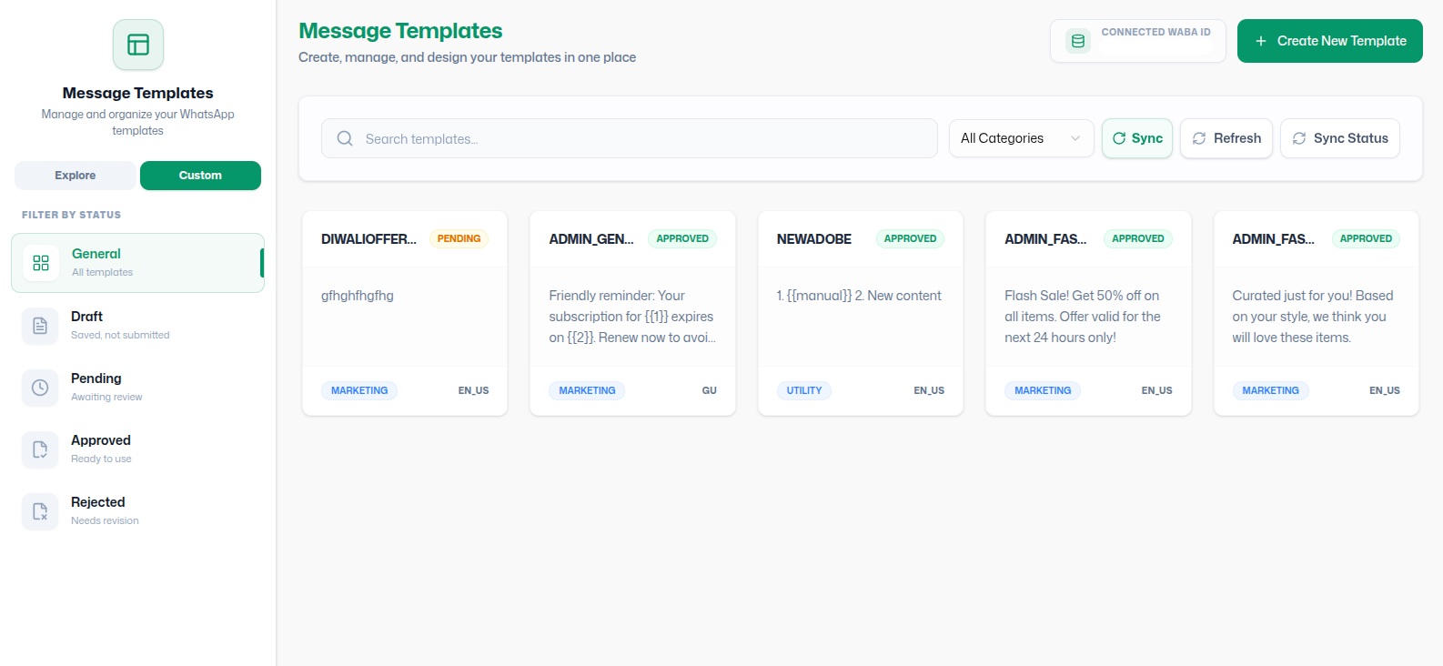The height and width of the screenshot is (666, 1443).
Task: Filter by General all templates
Action: pos(137,263)
